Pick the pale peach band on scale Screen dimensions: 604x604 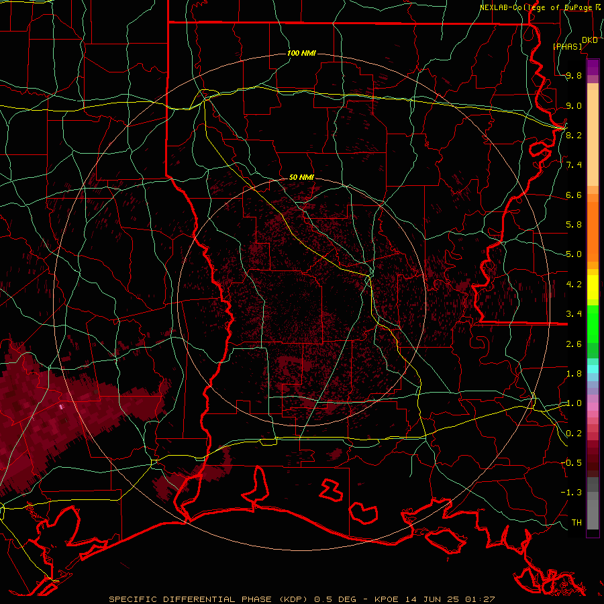click(x=593, y=138)
